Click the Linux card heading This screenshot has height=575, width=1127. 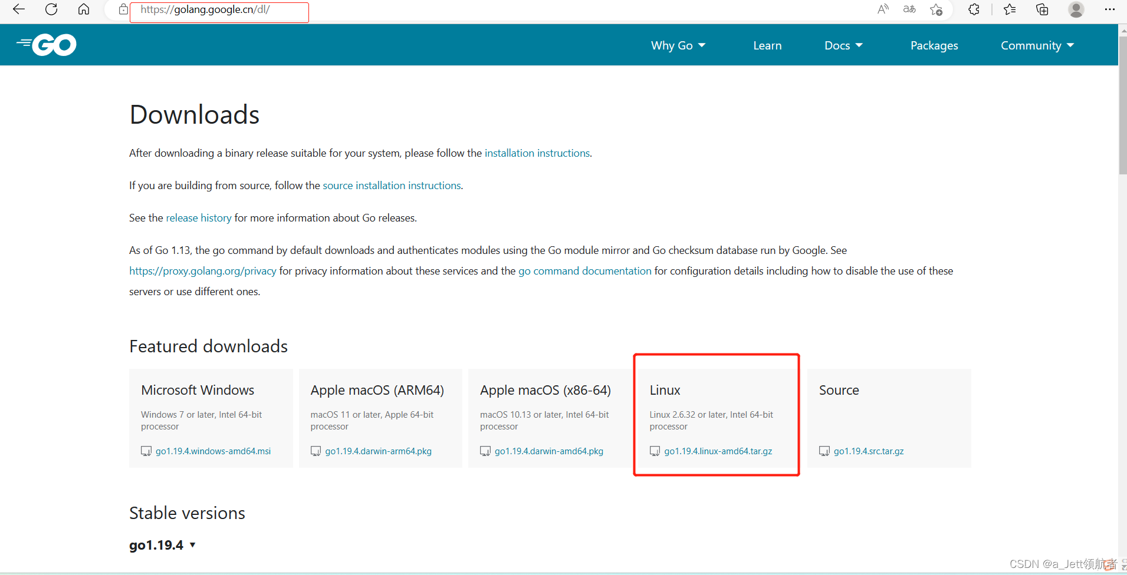point(665,390)
